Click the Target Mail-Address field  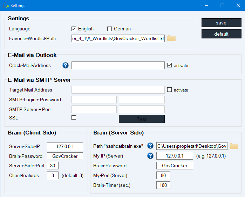coord(118,90)
